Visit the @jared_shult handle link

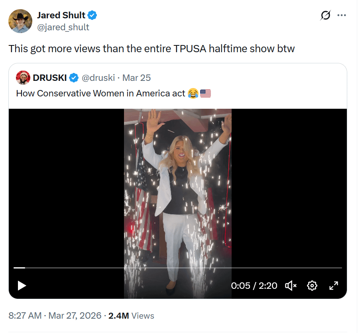coord(63,27)
